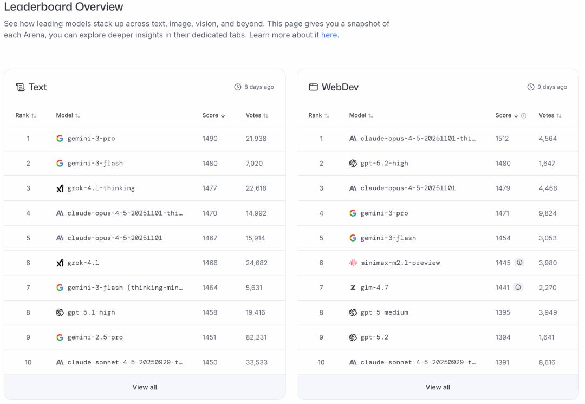
Task: Sort Text table by Rank column
Action: 25,115
